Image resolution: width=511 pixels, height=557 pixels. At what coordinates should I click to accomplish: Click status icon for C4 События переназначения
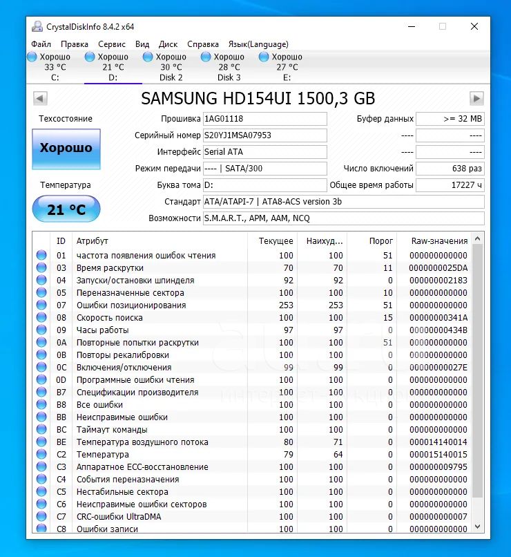tap(41, 479)
